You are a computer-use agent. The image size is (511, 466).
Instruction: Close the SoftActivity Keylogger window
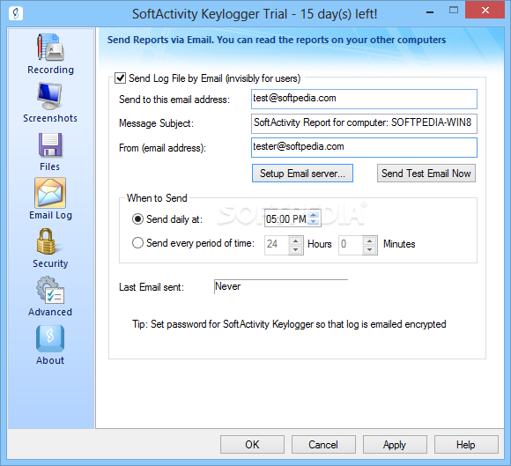485,10
